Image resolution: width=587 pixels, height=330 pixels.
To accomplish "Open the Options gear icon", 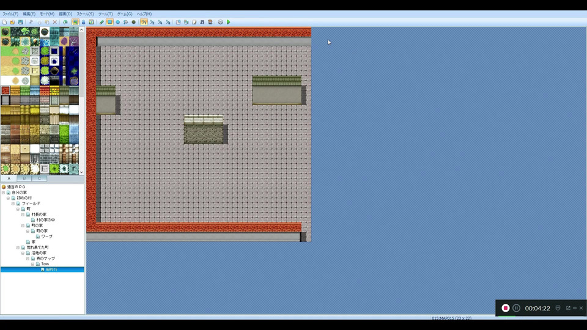I will 221,22.
